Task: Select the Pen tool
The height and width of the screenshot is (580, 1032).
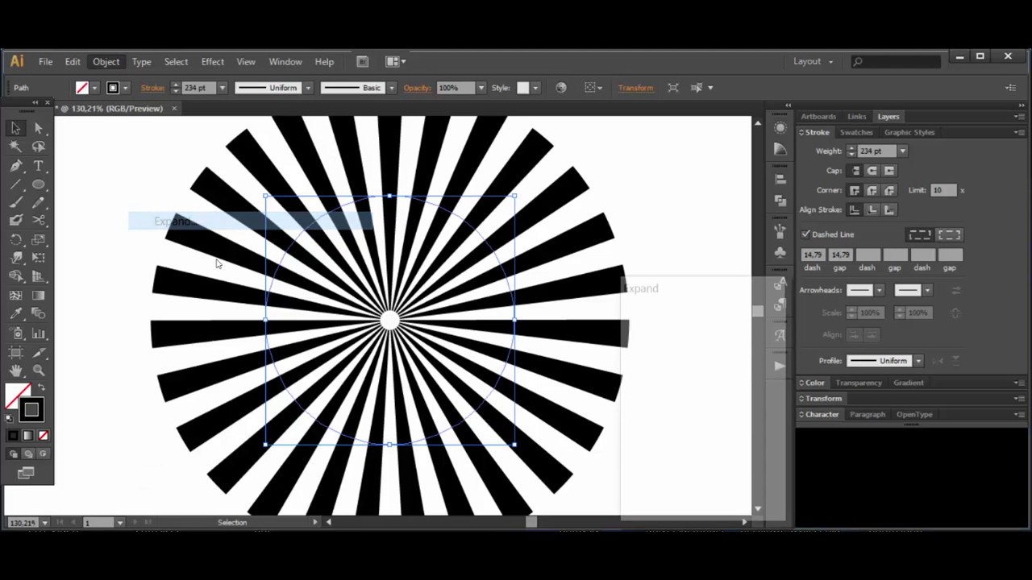Action: 16,166
